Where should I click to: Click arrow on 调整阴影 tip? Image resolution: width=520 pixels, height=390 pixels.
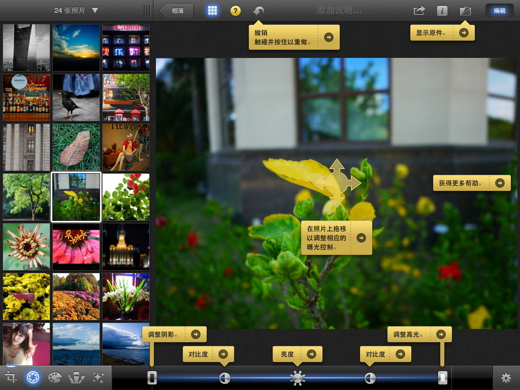coord(197,334)
